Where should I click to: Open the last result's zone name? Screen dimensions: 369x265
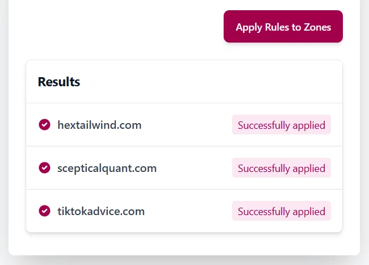click(101, 211)
